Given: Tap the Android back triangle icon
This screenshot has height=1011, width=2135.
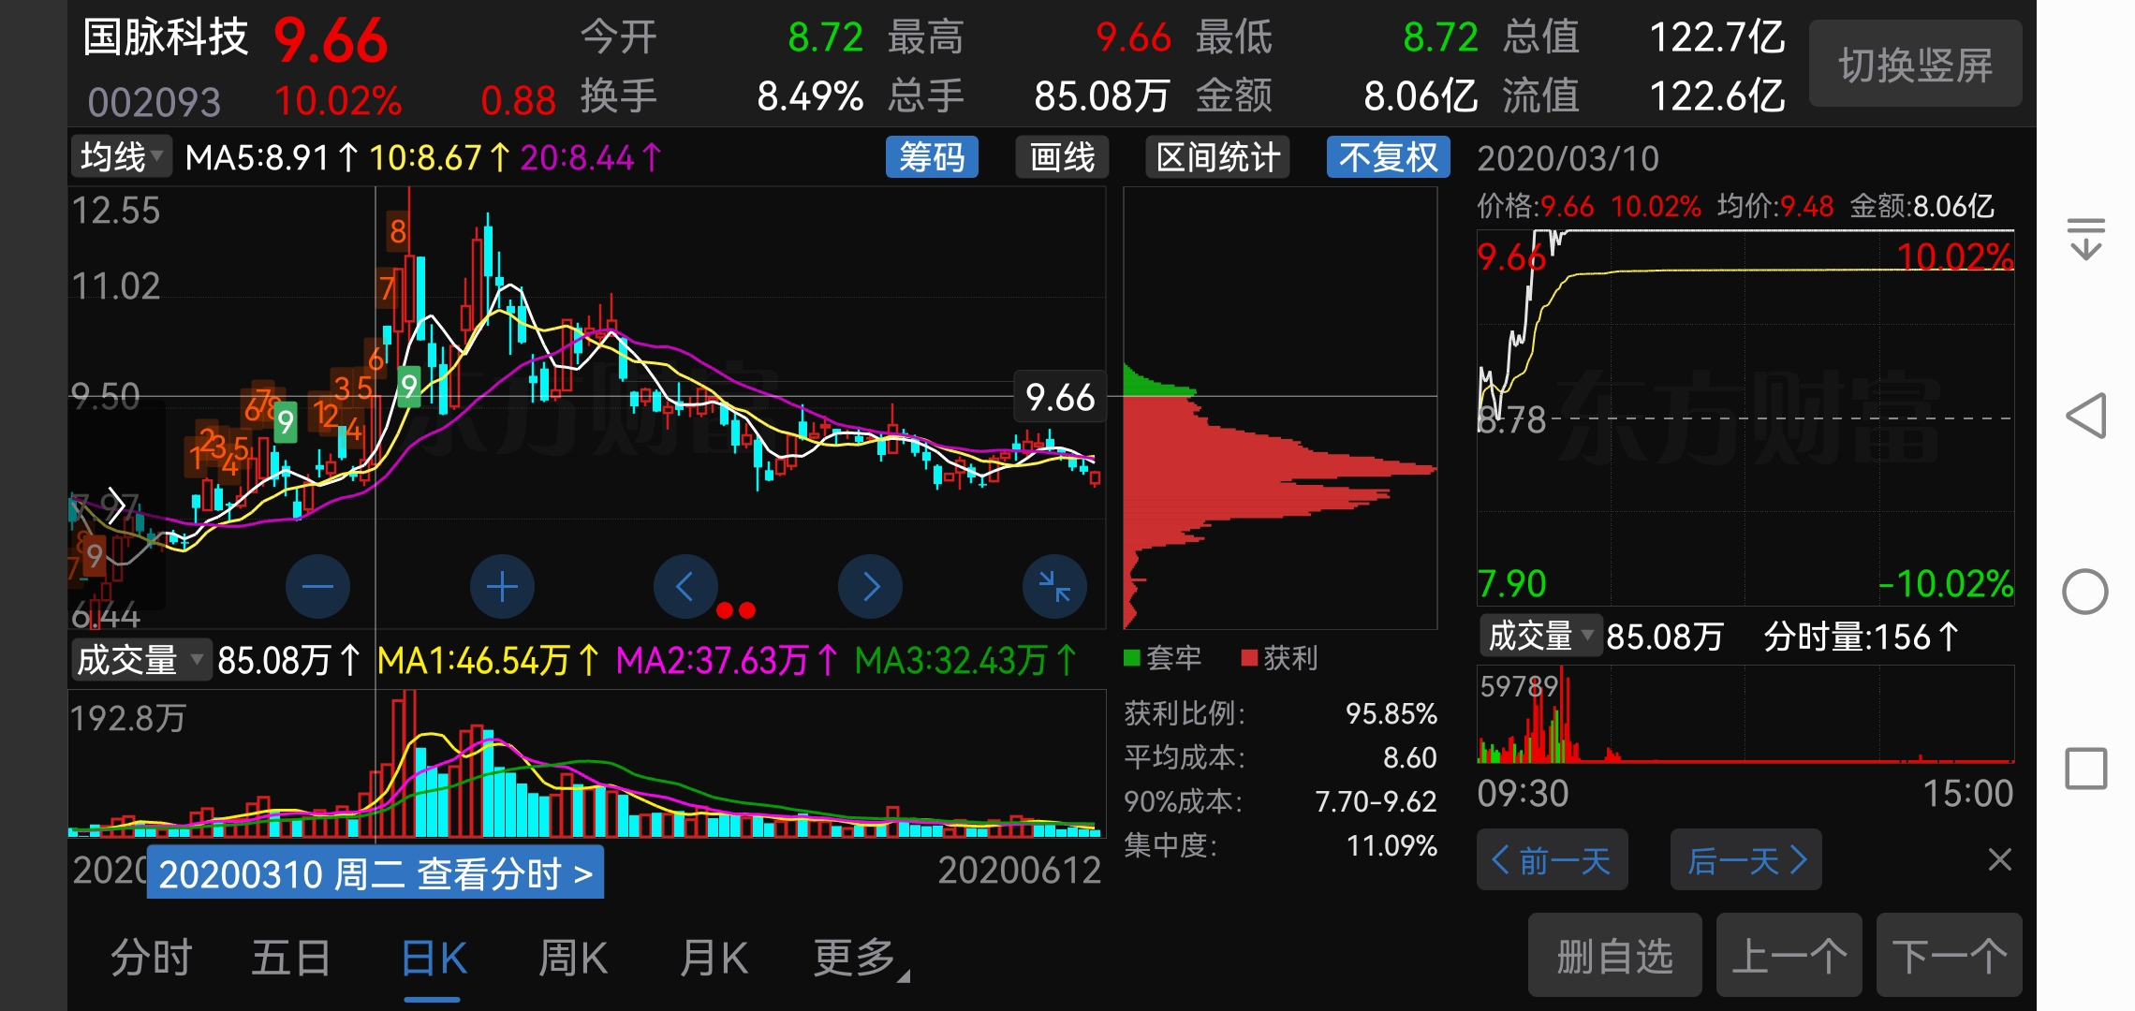Looking at the screenshot, I should pyautogui.click(x=2085, y=416).
